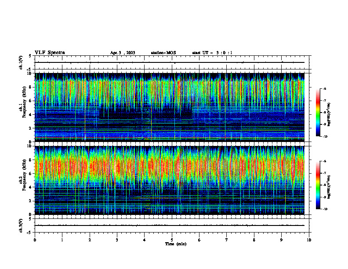Click the "Time (min)" x-axis label

176,244
